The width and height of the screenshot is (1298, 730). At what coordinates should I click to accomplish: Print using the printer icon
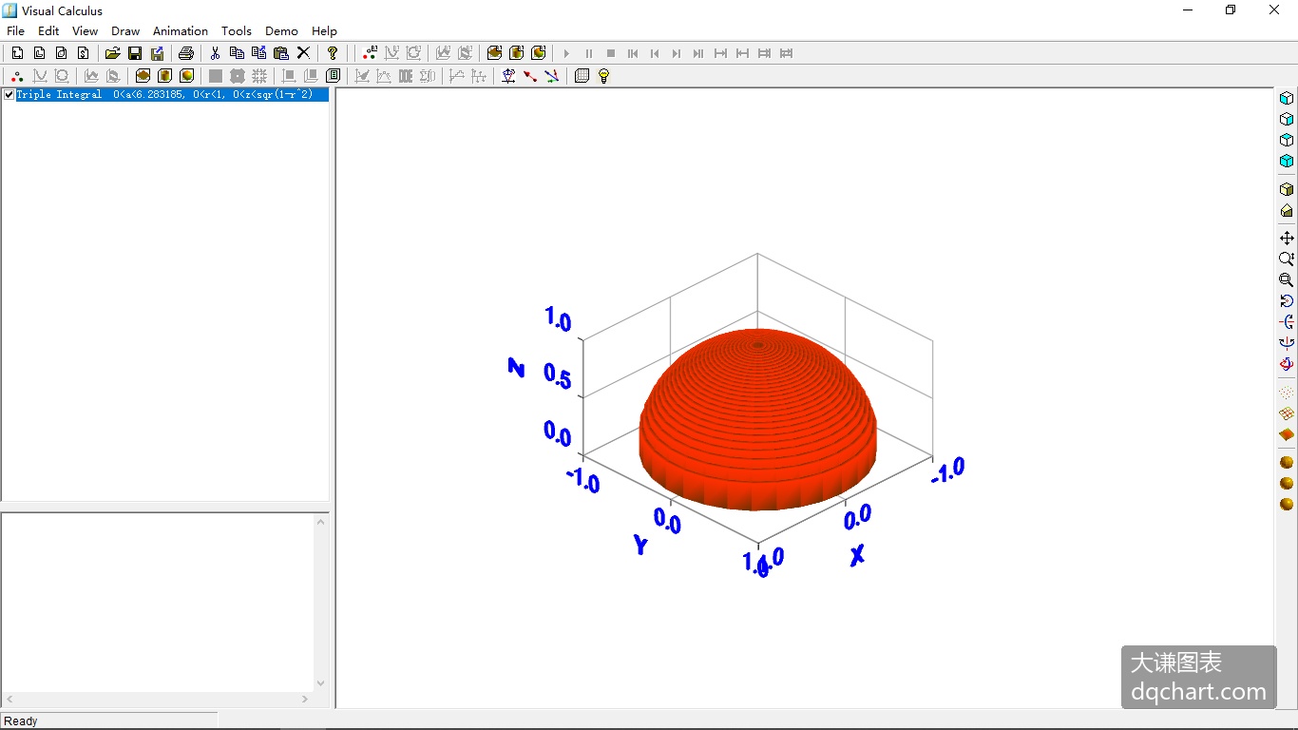point(186,53)
